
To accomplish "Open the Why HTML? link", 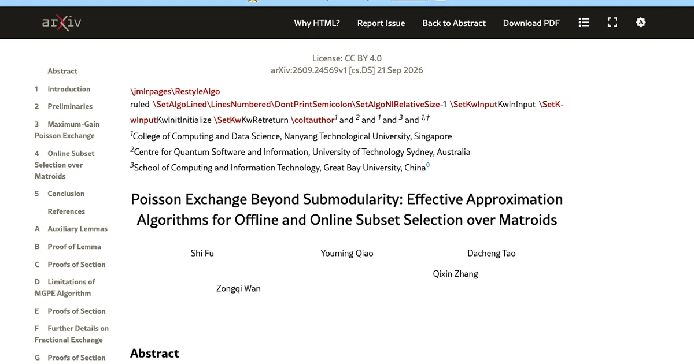I will coord(317,23).
